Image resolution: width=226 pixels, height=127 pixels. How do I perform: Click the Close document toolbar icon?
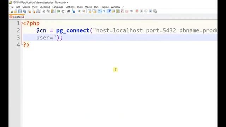pos(29,11)
